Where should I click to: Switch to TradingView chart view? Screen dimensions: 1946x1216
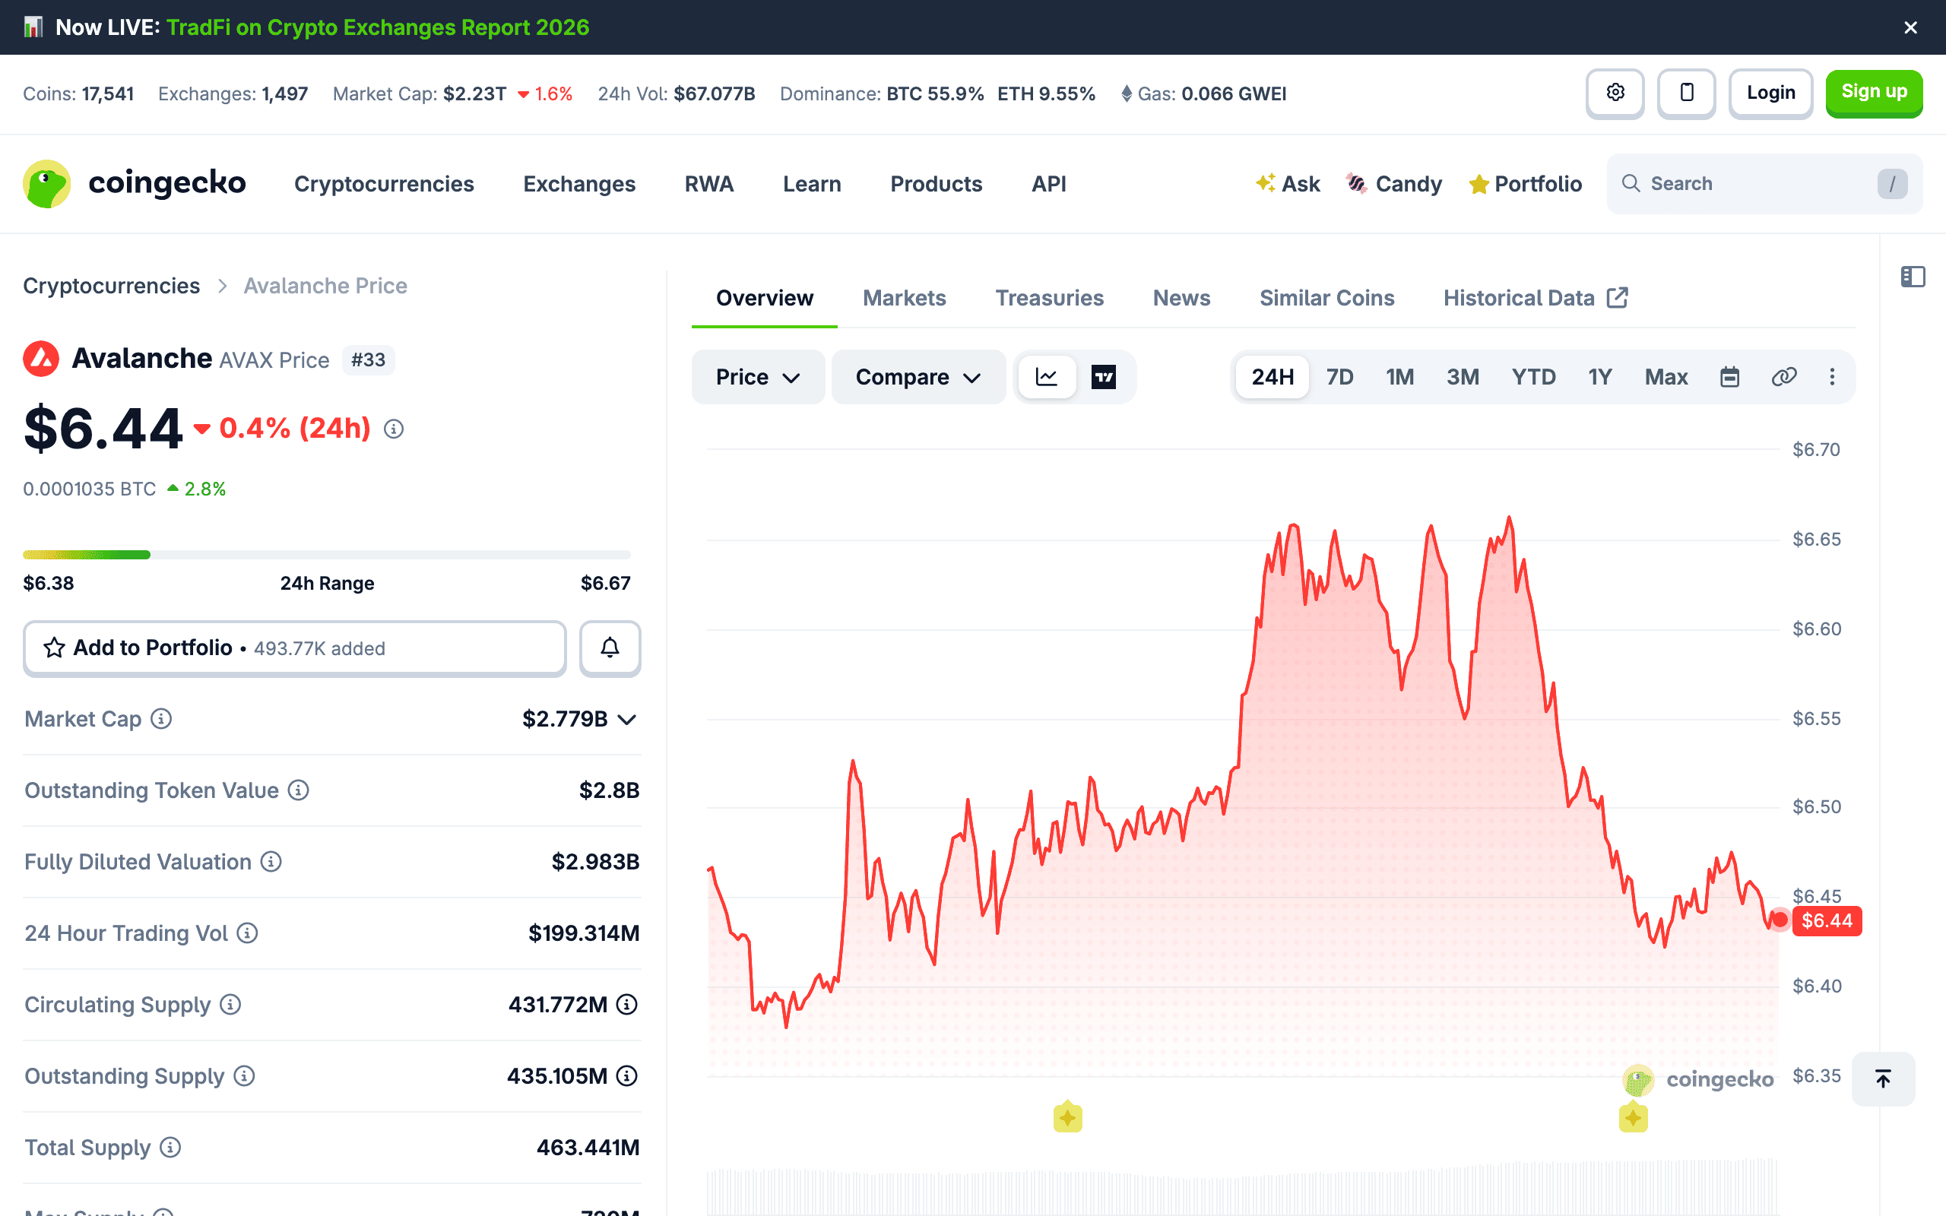click(x=1103, y=377)
